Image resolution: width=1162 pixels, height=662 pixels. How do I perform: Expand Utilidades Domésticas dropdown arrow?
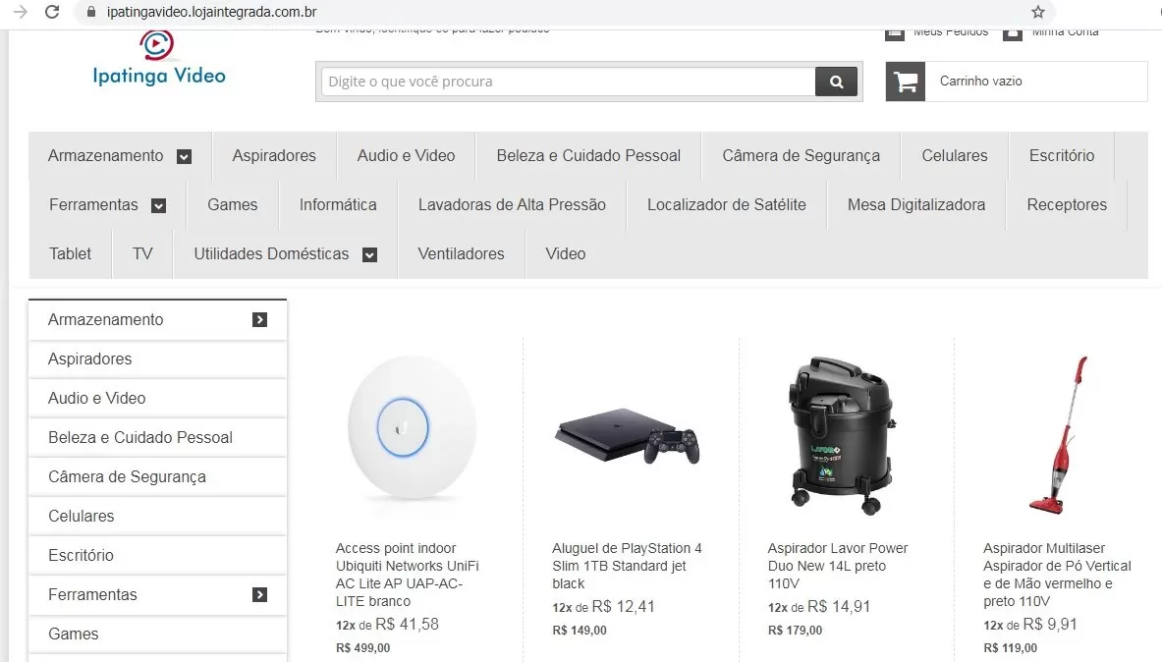[x=369, y=254]
